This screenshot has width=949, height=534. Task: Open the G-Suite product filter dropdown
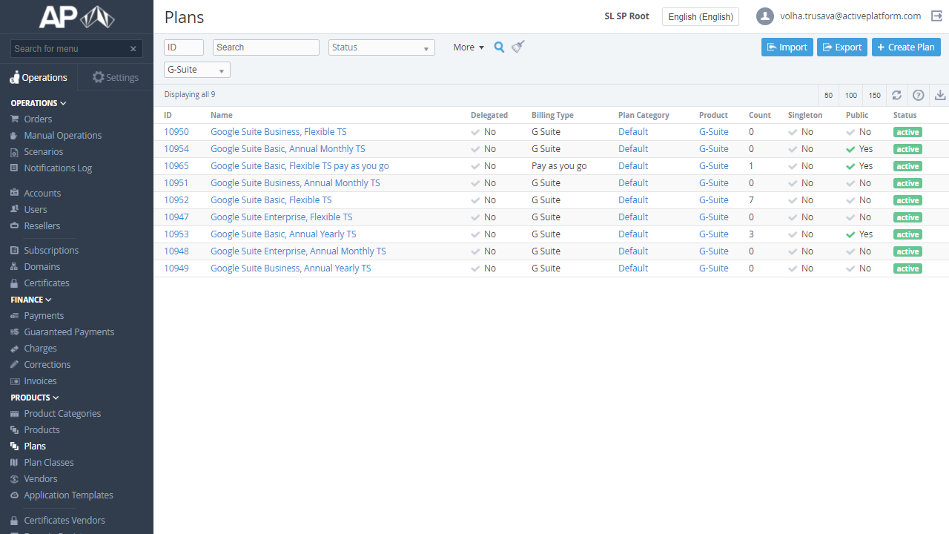click(197, 70)
